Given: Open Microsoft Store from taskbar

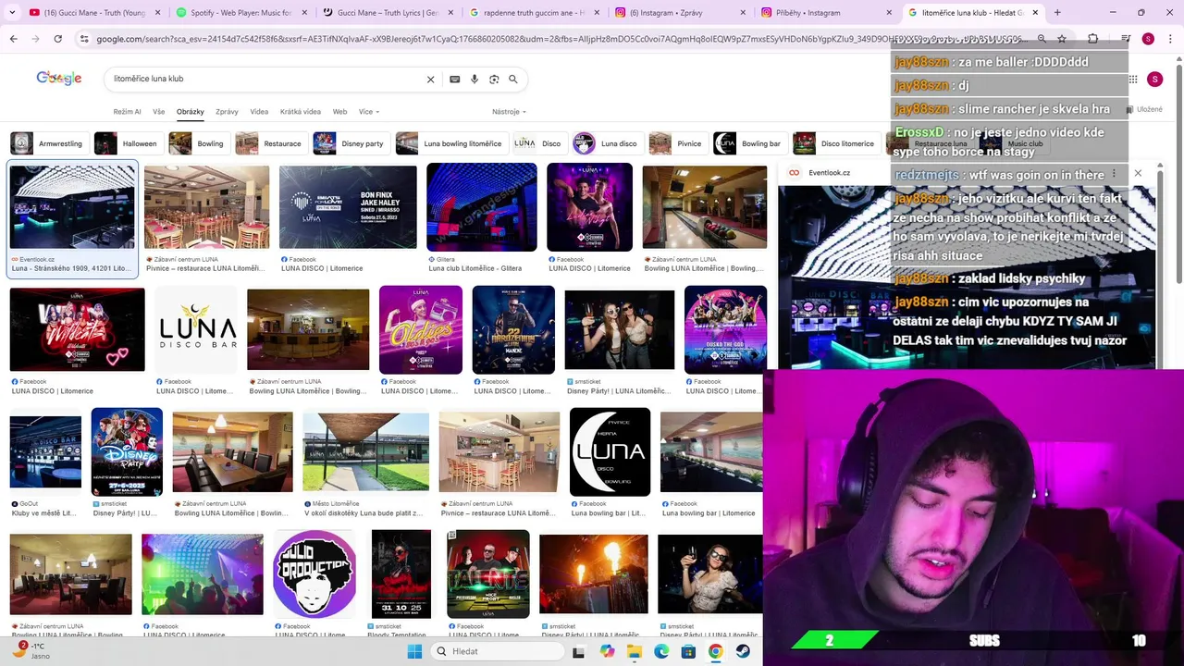Looking at the screenshot, I should (688, 651).
